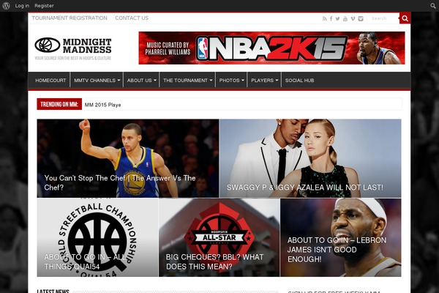Click Log in in the admin bar
The width and height of the screenshot is (439, 293).
coord(22,6)
